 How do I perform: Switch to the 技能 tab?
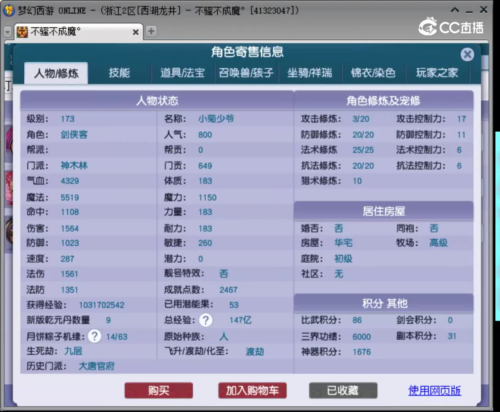pos(119,73)
